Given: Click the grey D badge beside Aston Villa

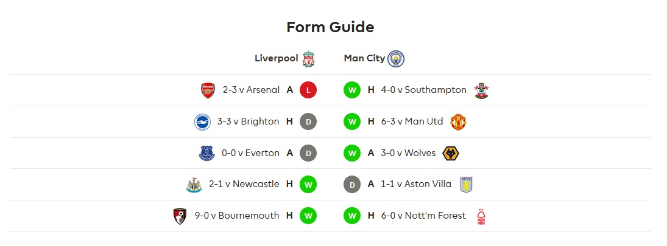Looking at the screenshot, I should click(x=352, y=184).
